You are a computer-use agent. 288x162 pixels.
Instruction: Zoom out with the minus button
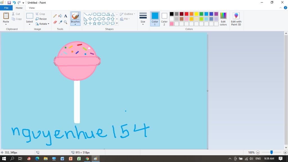pos(258,152)
